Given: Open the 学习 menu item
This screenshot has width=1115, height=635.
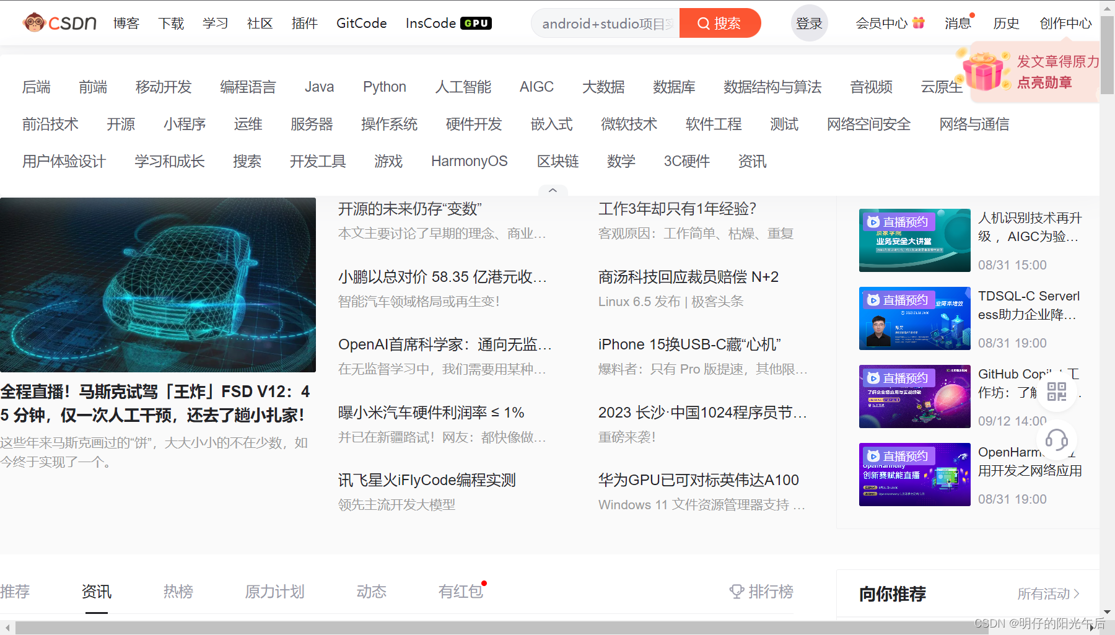Looking at the screenshot, I should point(216,23).
